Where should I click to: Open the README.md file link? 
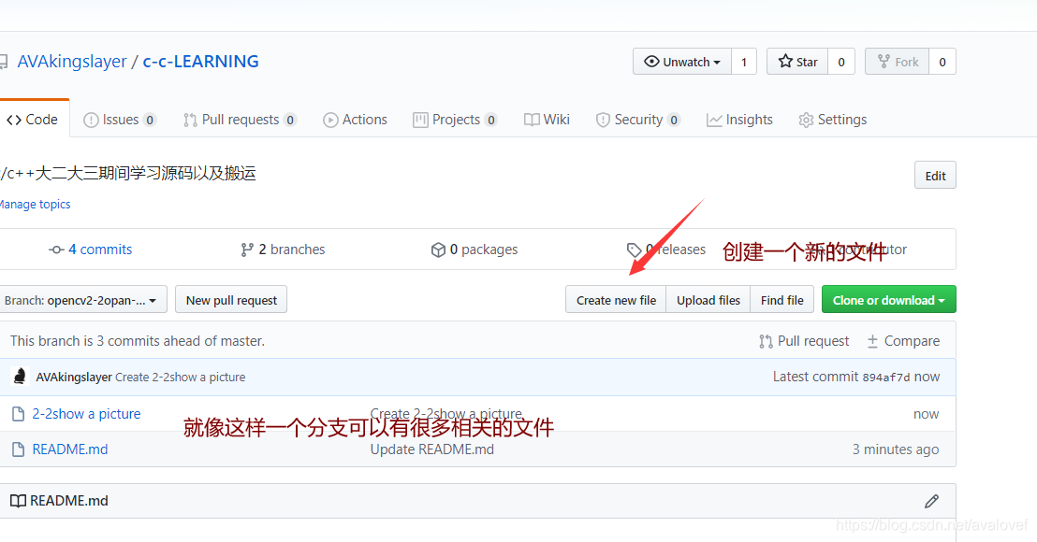[x=70, y=449]
